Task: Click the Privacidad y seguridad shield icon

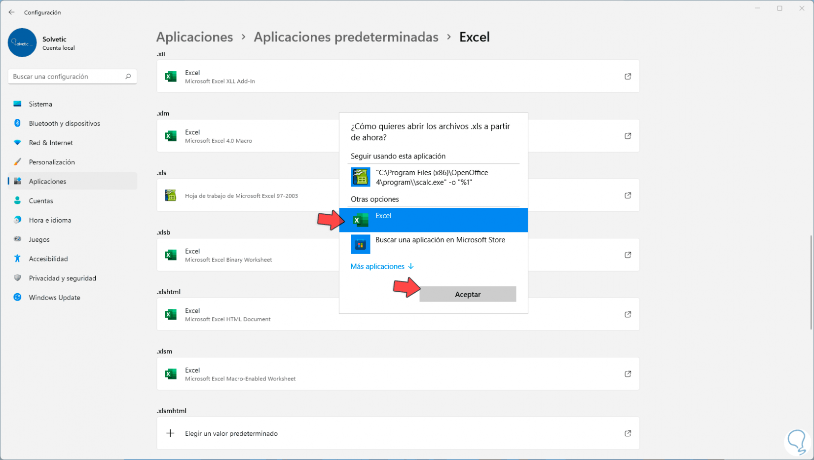Action: (x=18, y=278)
